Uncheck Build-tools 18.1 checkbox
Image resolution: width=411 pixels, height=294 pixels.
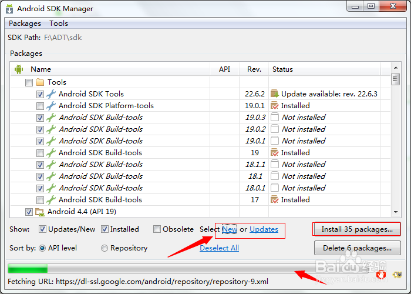[x=40, y=176]
